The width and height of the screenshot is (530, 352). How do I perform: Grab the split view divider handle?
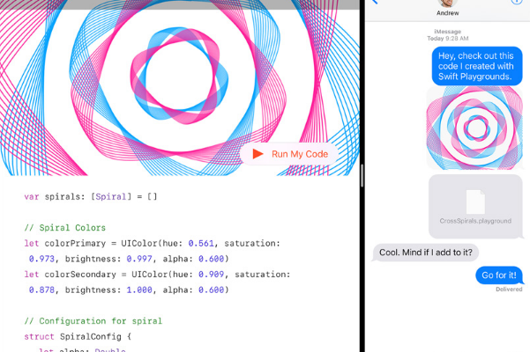click(362, 176)
